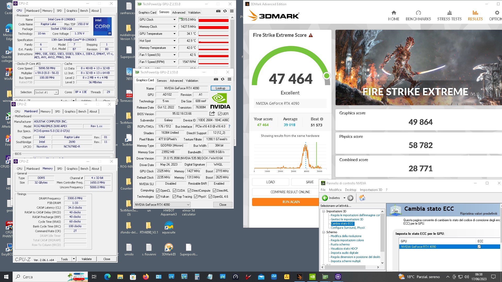Click the Fire Strike Extreme preview image
This screenshot has height=282, width=502.
[419, 67]
